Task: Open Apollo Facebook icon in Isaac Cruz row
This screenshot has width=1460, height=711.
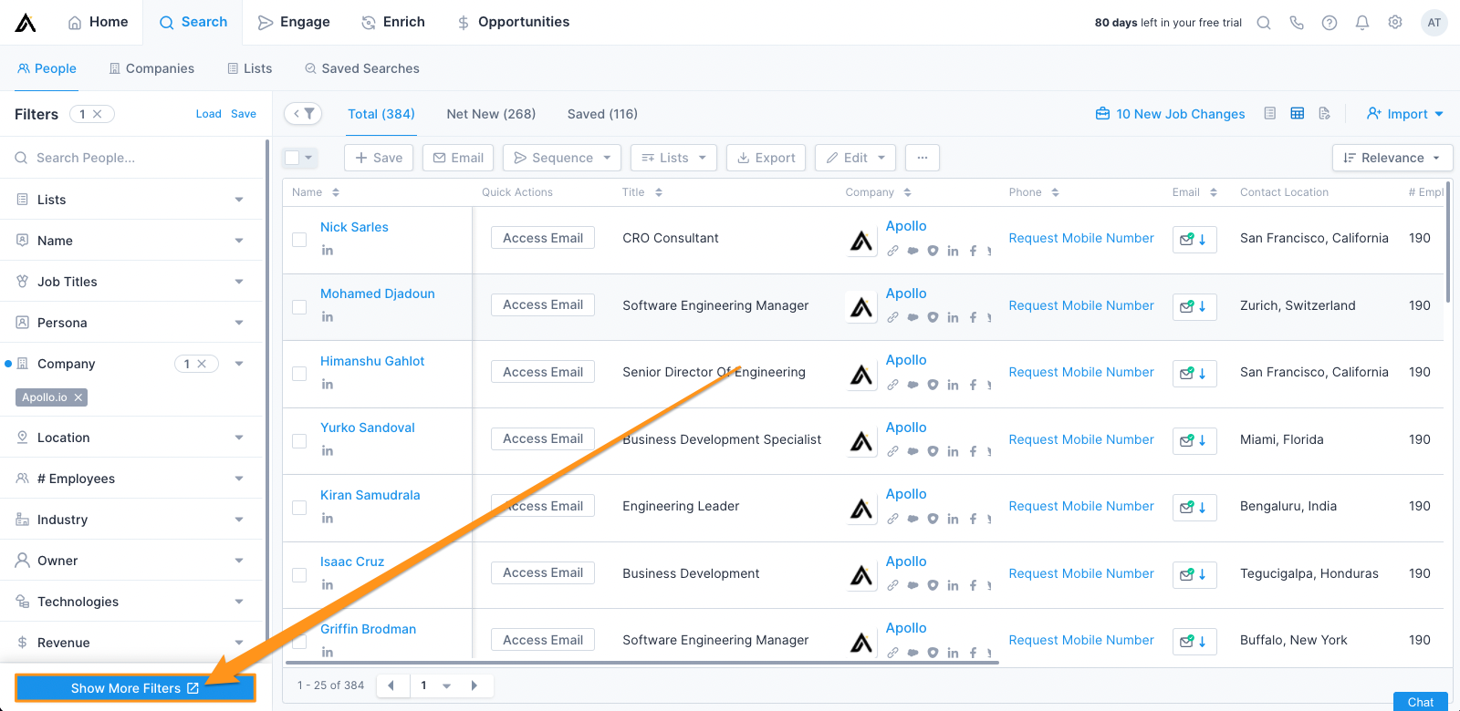Action: (x=973, y=585)
